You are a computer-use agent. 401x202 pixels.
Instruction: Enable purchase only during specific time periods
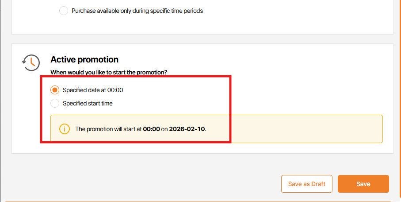coord(64,11)
